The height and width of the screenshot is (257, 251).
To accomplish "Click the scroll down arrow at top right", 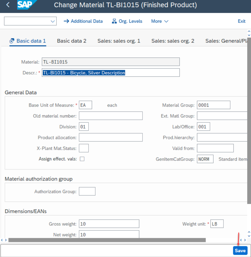I will point(249,35).
